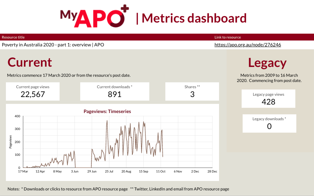314x196 pixels.
Task: Switch to the Link to resource column header
Action: click(227, 37)
